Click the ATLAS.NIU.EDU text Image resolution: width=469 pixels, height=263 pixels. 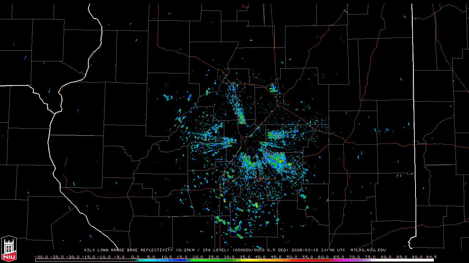click(368, 250)
